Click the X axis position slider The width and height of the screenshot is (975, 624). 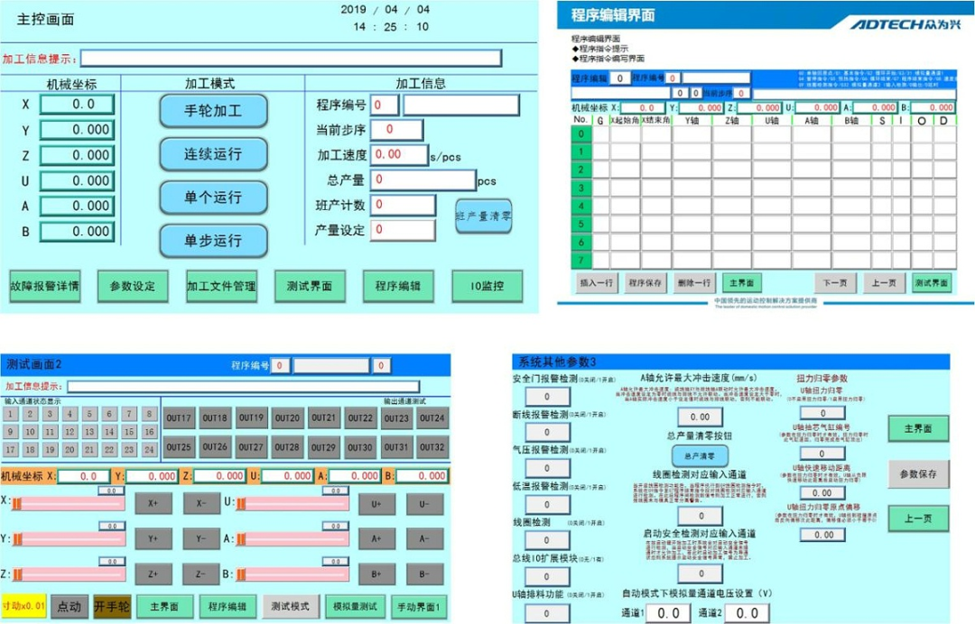(x=69, y=502)
